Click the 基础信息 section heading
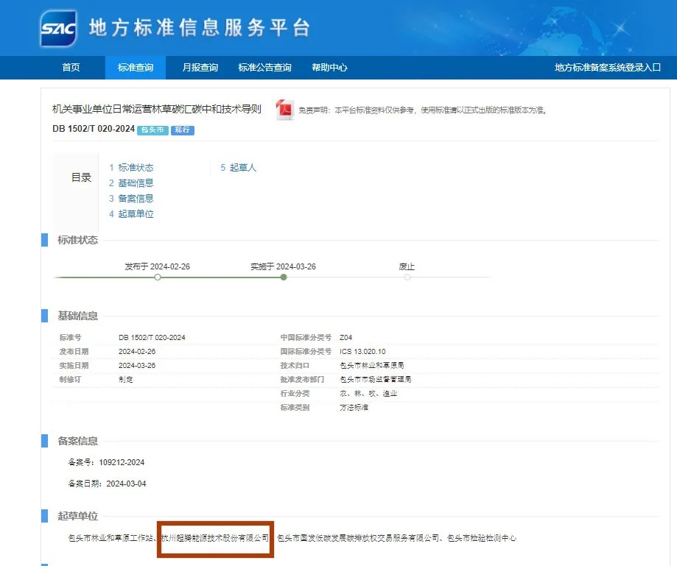677x566 pixels. click(77, 316)
